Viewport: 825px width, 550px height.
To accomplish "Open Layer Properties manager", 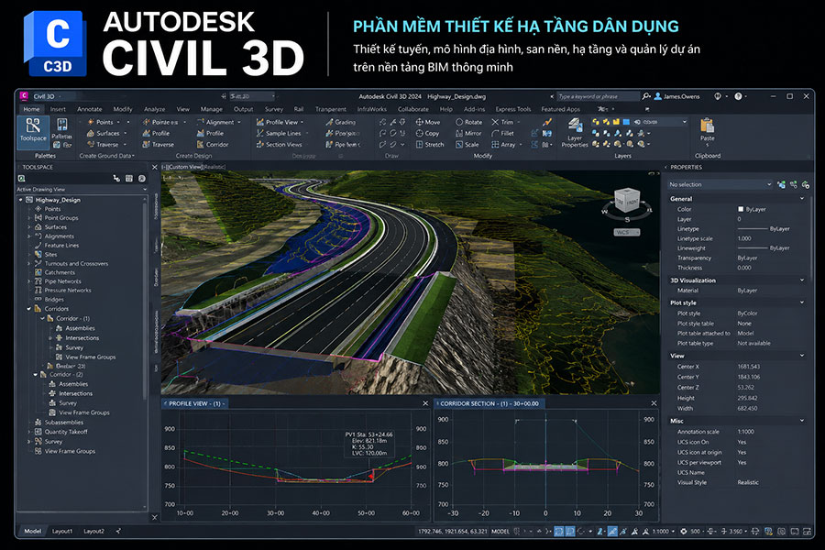I will (575, 133).
